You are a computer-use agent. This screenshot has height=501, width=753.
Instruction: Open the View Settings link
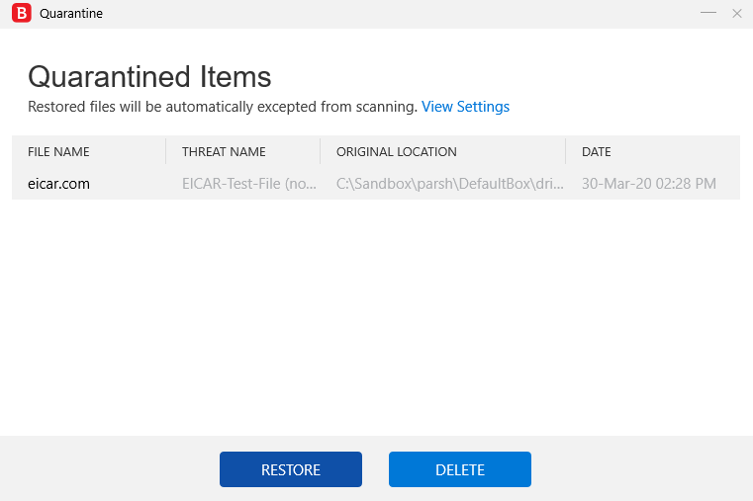coord(465,107)
